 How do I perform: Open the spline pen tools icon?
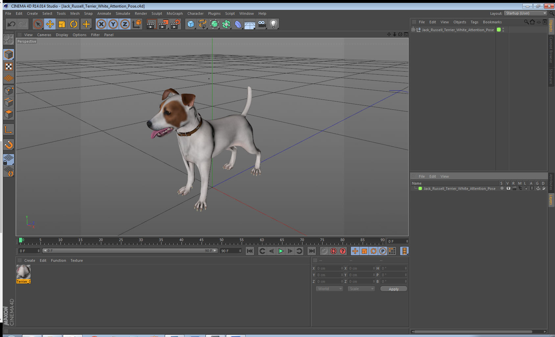tap(203, 24)
